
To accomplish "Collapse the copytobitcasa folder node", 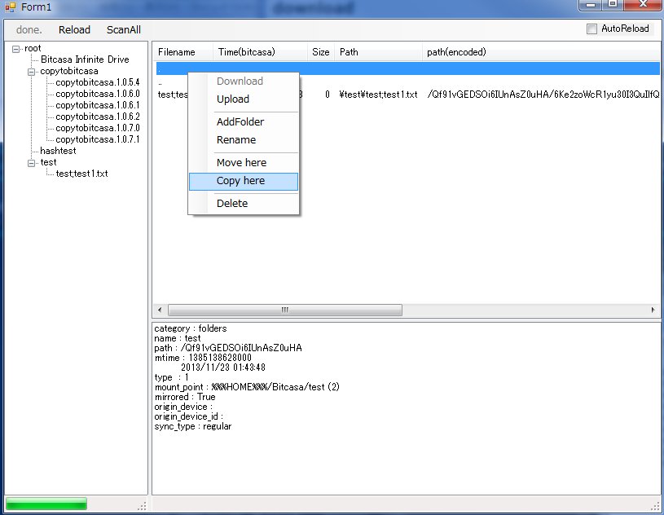I will [32, 72].
